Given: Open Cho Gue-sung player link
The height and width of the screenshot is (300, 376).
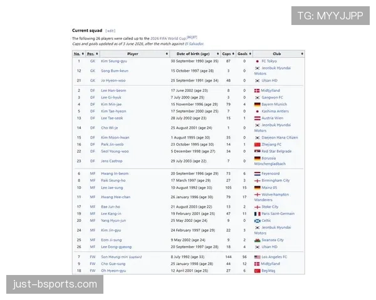Looking at the screenshot, I should pyautogui.click(x=113, y=264).
